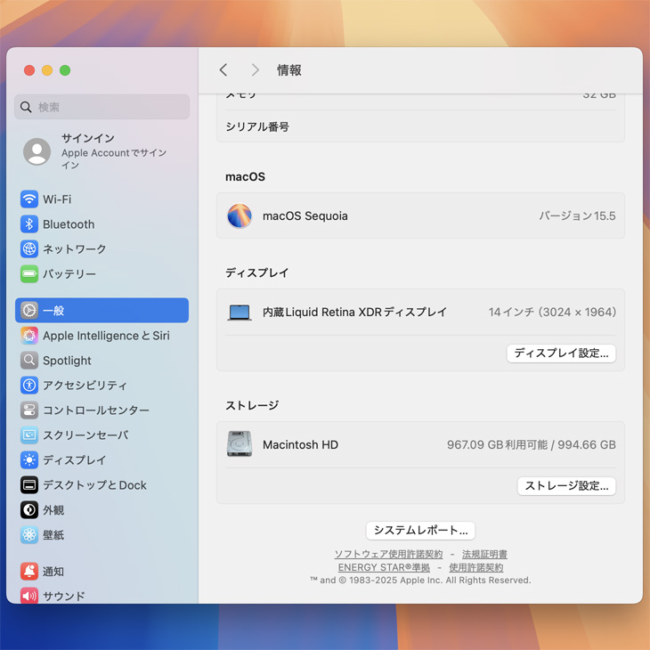Viewport: 650px width, 650px height.
Task: Open the 使用許諾契約 link
Action: click(475, 567)
